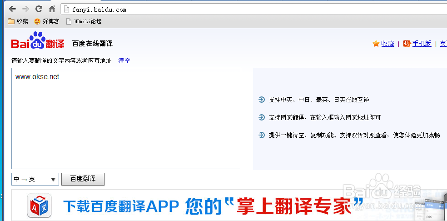Click the browser back arrow
This screenshot has width=447, height=221.
pyautogui.click(x=12, y=9)
